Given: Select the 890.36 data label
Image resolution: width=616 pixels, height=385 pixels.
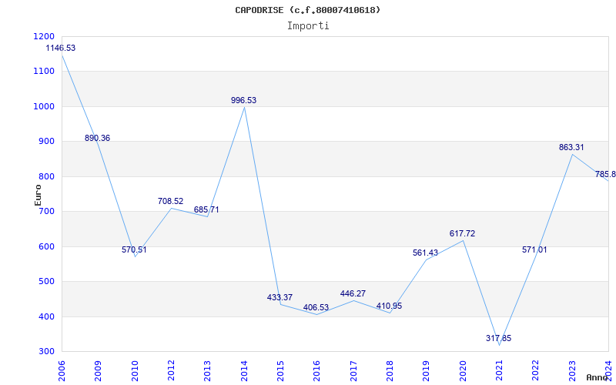Looking at the screenshot, I should coord(98,138).
